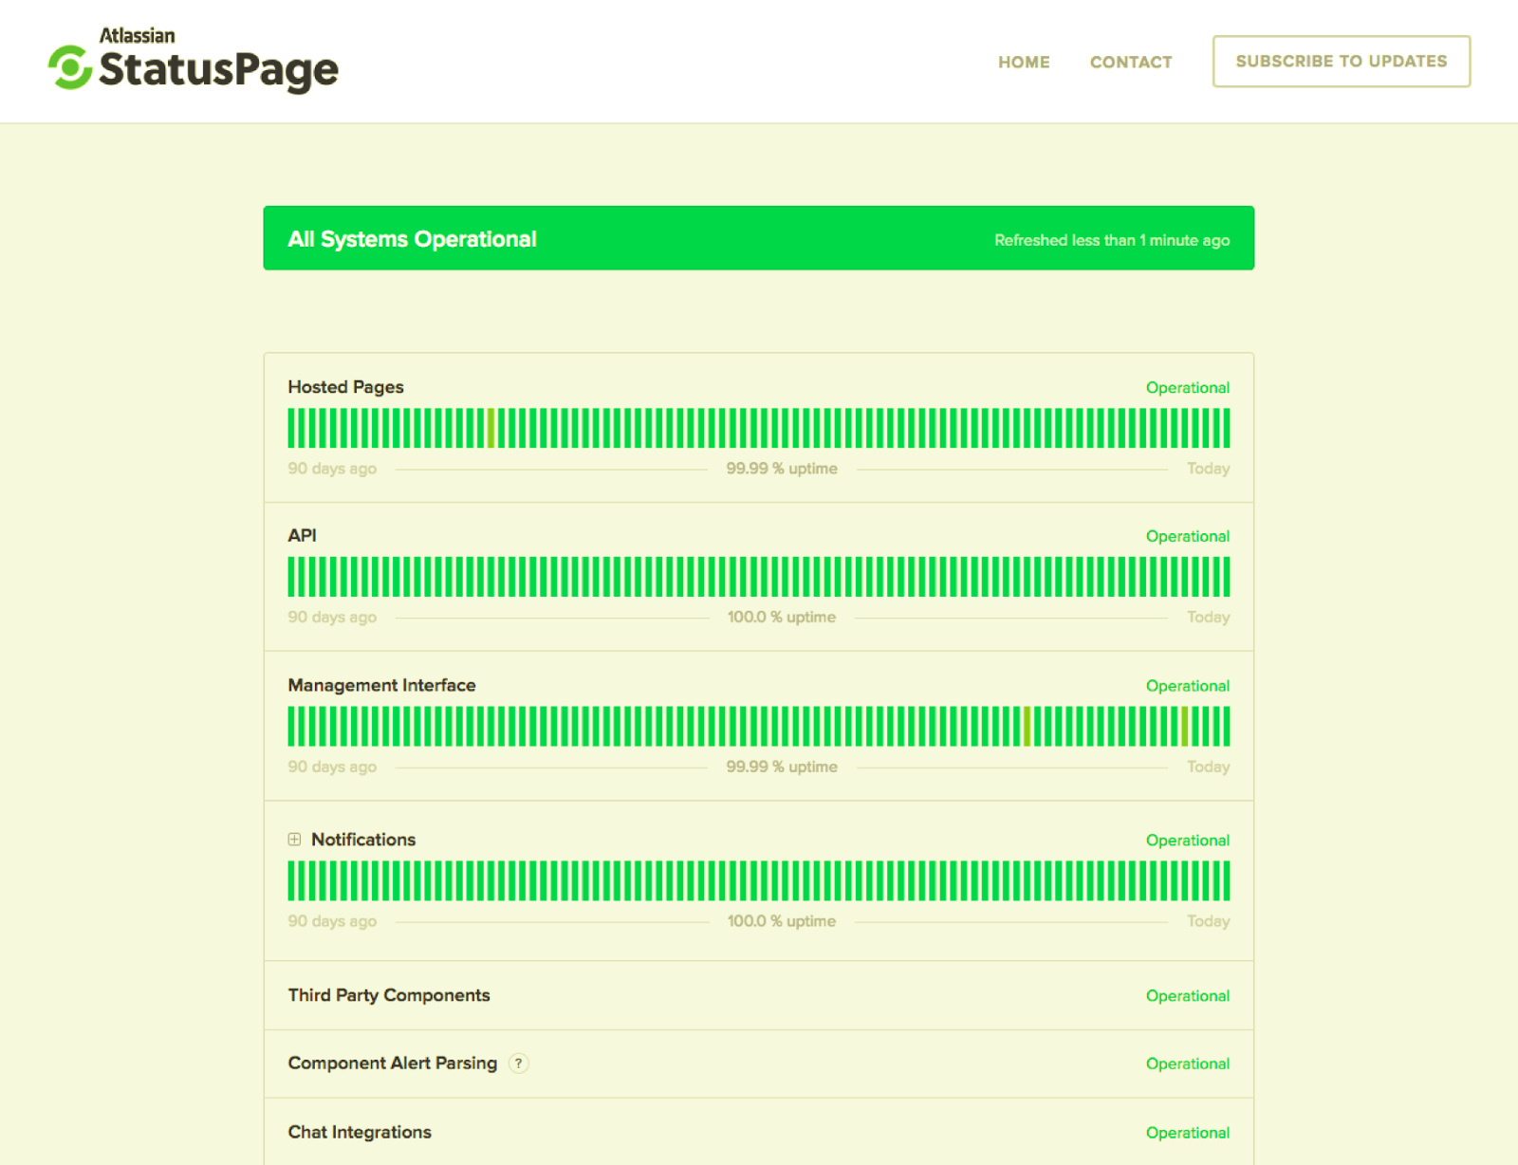Viewport: 1518px width, 1165px height.
Task: Click the Operational status of Chat Integrations
Action: tap(1187, 1133)
